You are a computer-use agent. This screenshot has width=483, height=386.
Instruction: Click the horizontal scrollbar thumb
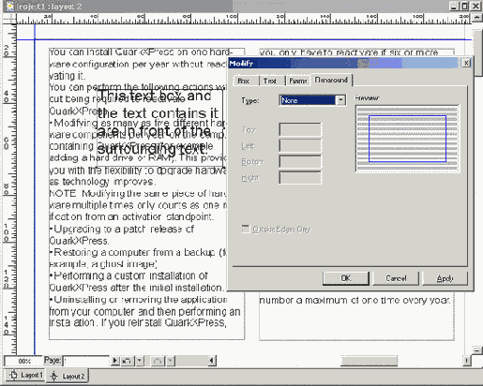pos(369,361)
